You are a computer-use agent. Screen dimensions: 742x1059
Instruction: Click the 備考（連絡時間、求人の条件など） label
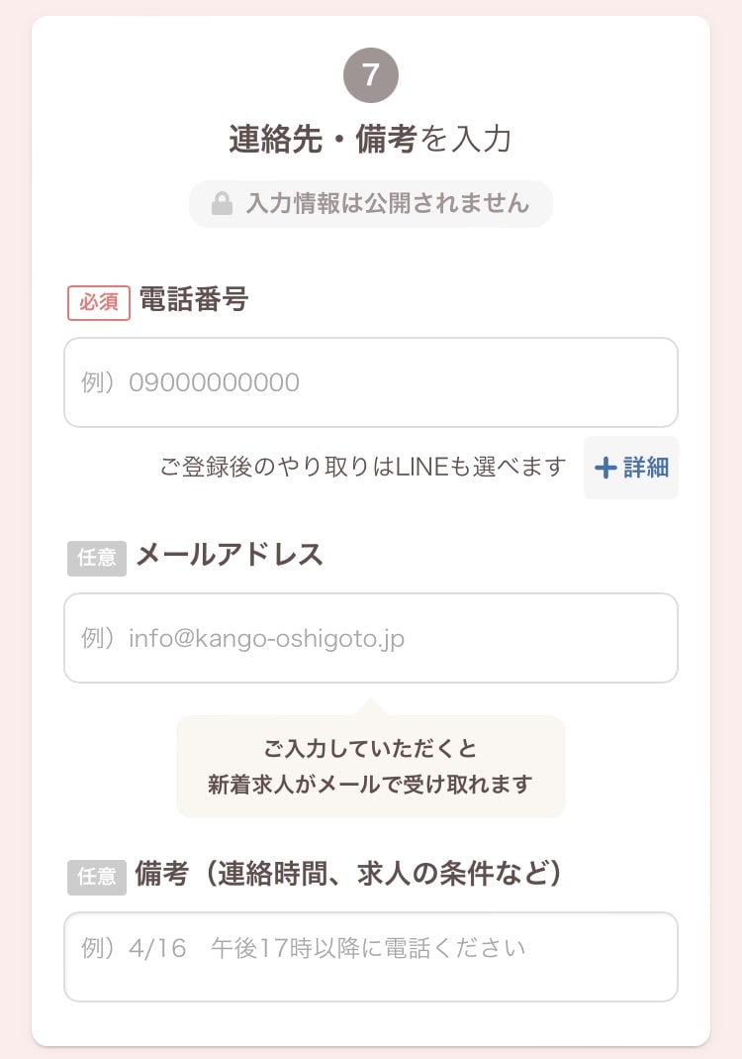coord(348,874)
